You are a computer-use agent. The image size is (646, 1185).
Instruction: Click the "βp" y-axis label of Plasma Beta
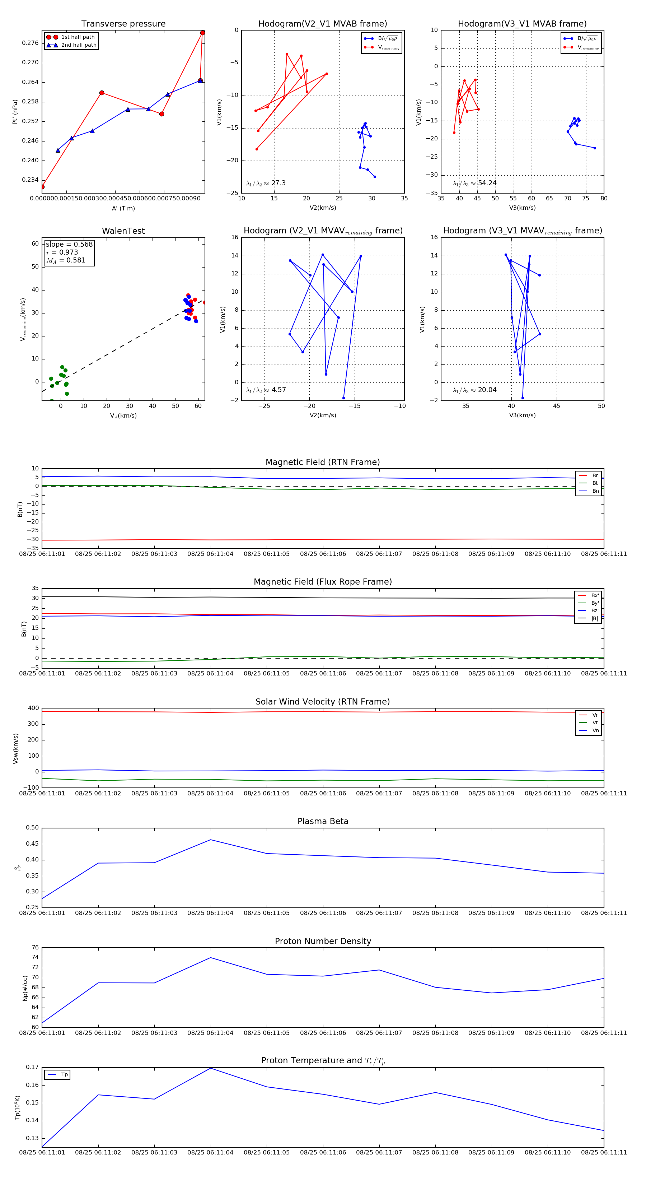18,868
